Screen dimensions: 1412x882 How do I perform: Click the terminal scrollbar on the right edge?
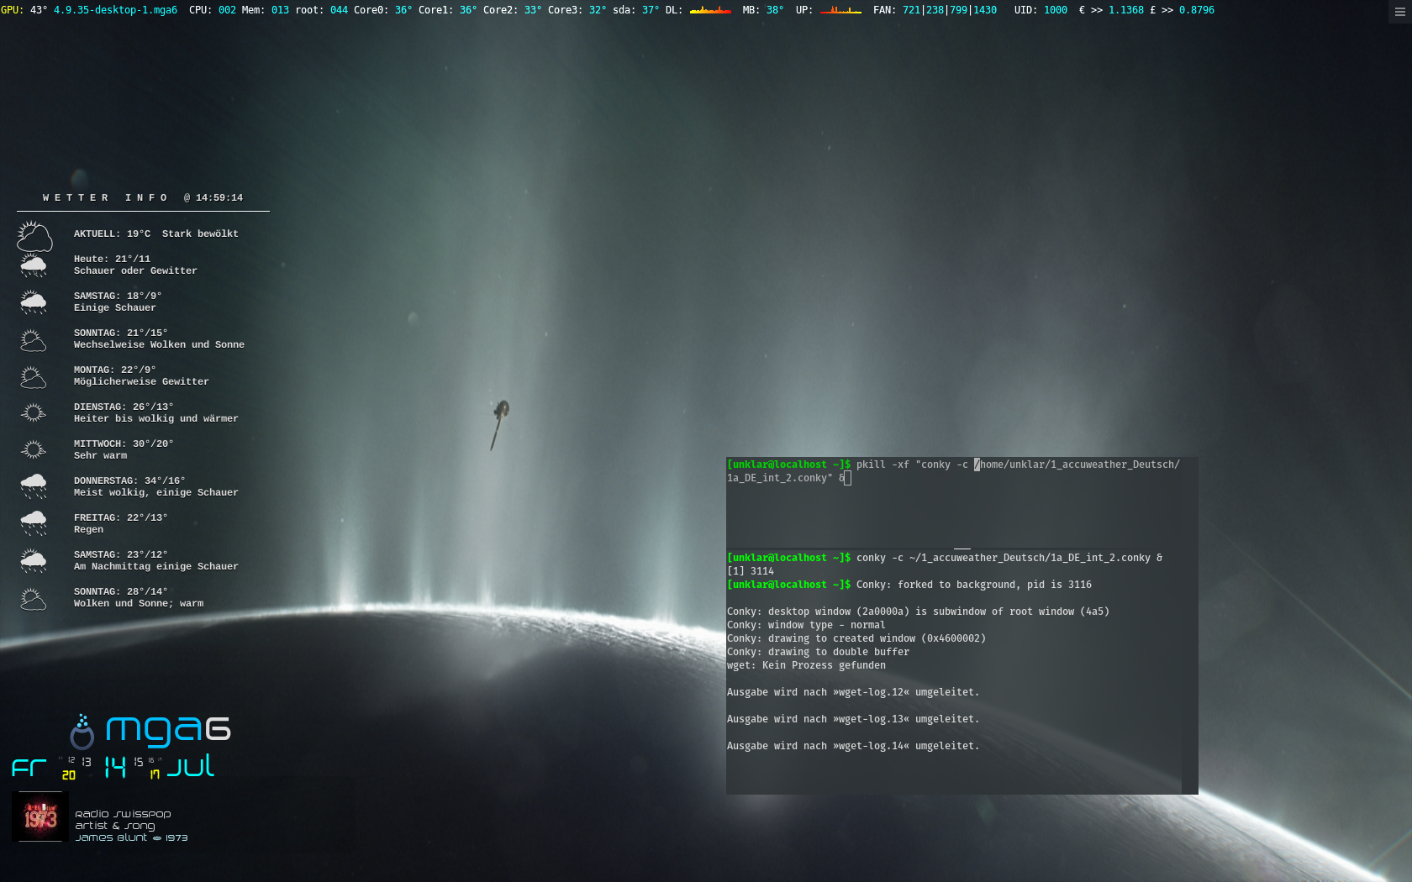pyautogui.click(x=1189, y=626)
